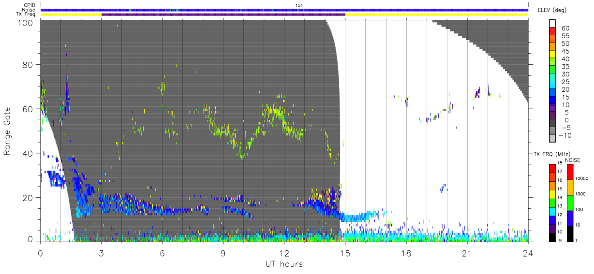
Task: Click the y-axis tick label 40
Action: pyautogui.click(x=29, y=153)
